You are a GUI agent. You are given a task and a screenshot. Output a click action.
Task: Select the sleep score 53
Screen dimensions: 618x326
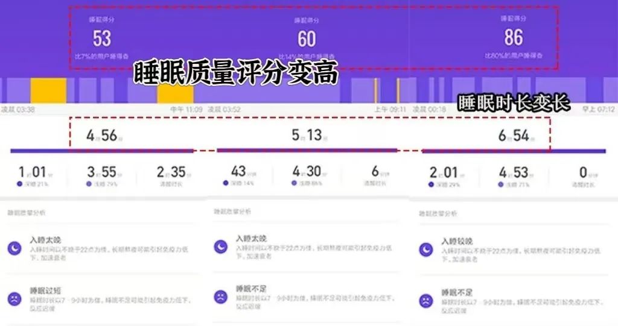coord(102,39)
